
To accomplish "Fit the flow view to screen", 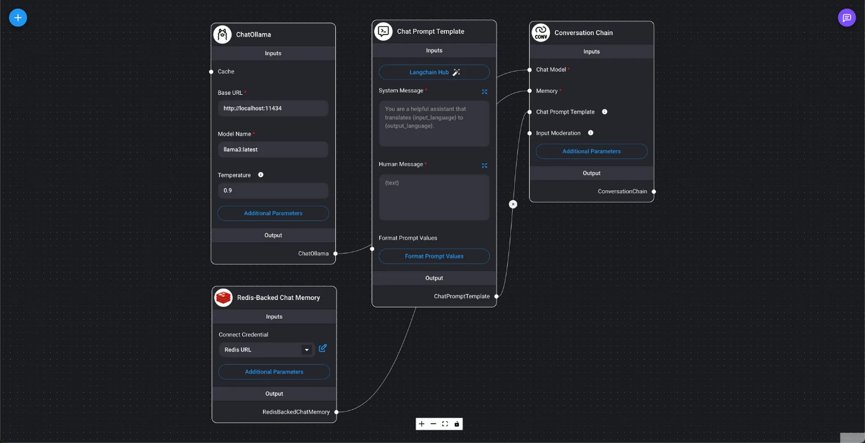I will pos(445,424).
